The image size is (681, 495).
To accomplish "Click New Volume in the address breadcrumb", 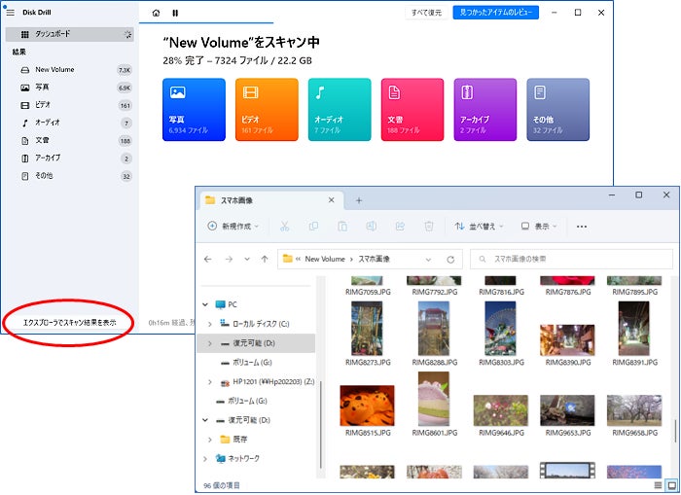I will [x=325, y=259].
